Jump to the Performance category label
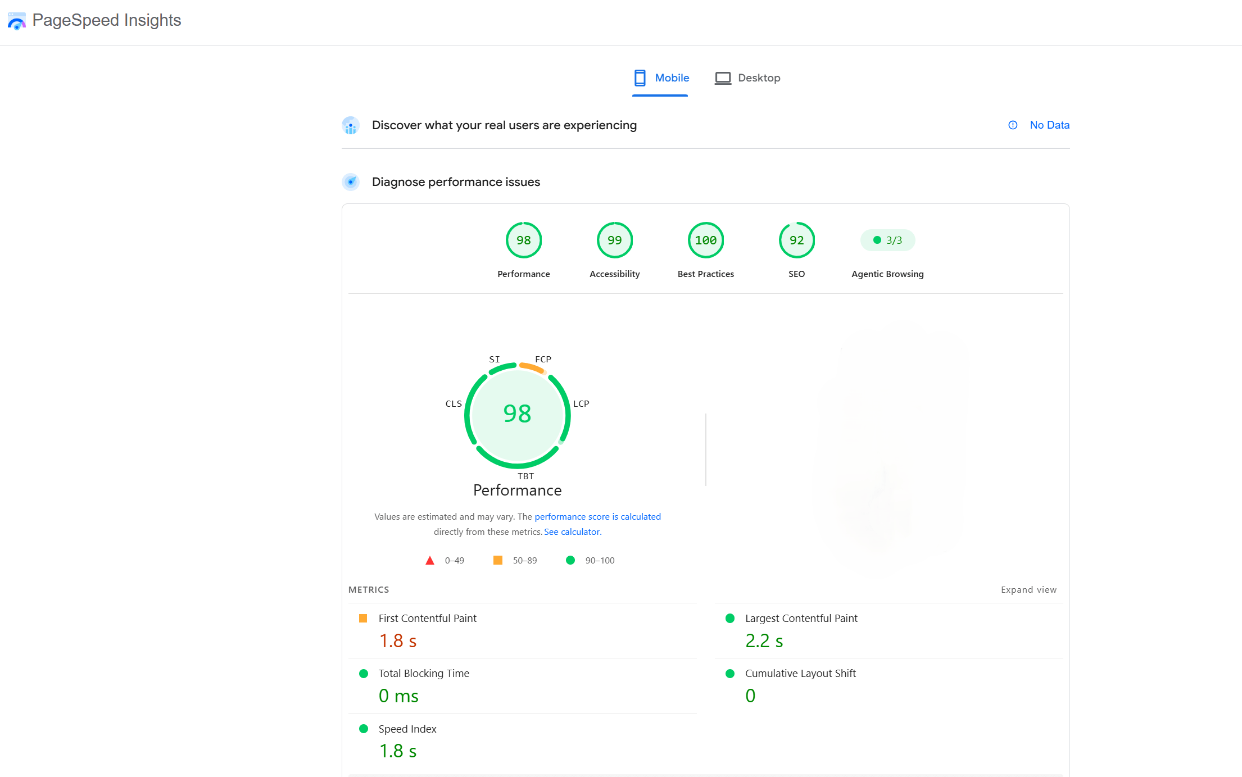This screenshot has width=1242, height=777. [x=524, y=274]
